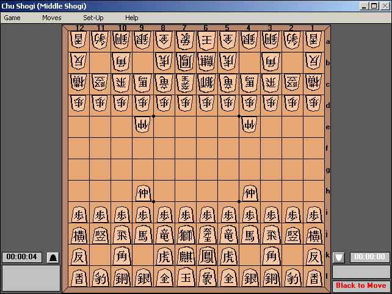
Task: Maximize the Chu Shogi window
Action: pos(374,6)
